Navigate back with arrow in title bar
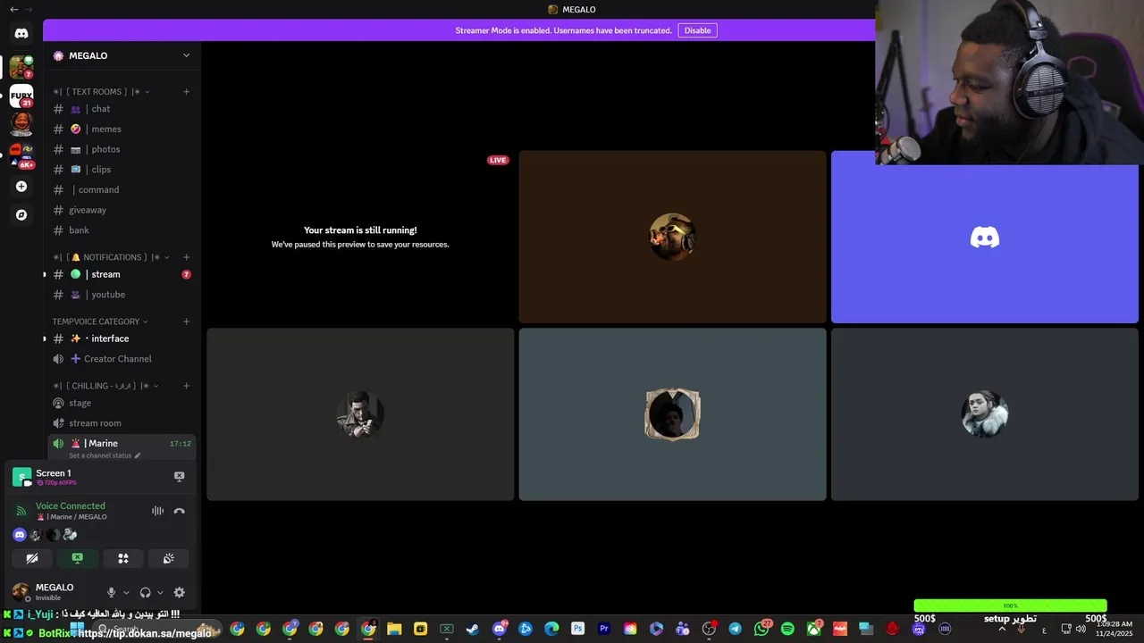This screenshot has width=1144, height=643. (13, 9)
